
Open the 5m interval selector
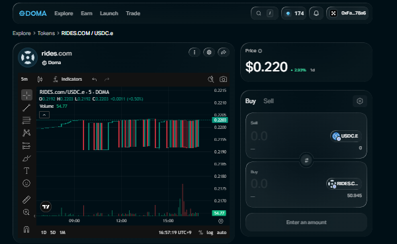pyautogui.click(x=24, y=79)
